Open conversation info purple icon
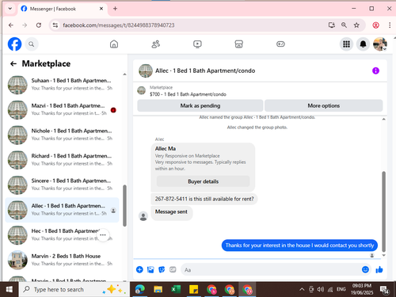396x297 pixels. point(375,70)
